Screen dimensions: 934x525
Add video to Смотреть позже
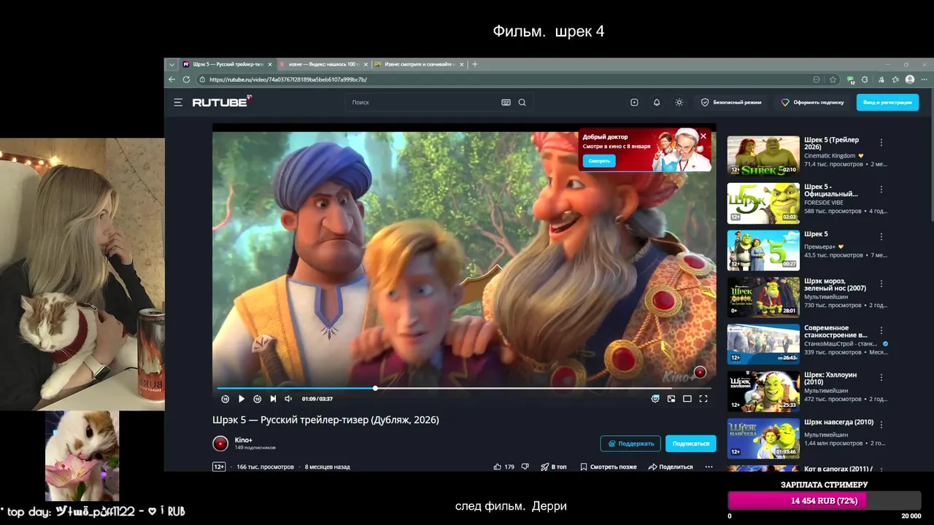(x=609, y=467)
